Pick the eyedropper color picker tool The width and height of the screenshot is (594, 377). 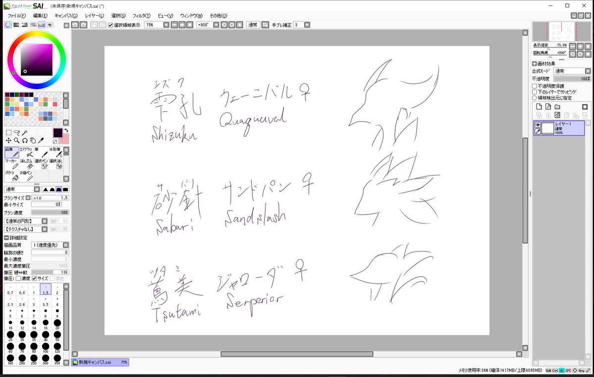point(41,140)
